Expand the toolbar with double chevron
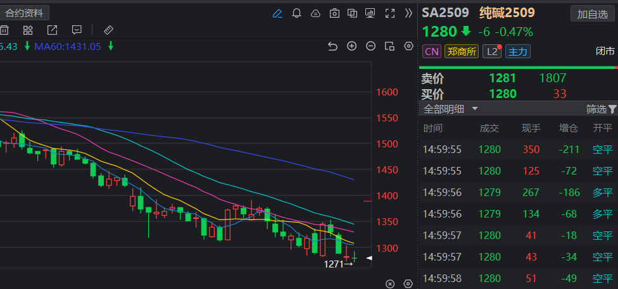Screen dimensions: 618x289 coord(408,13)
